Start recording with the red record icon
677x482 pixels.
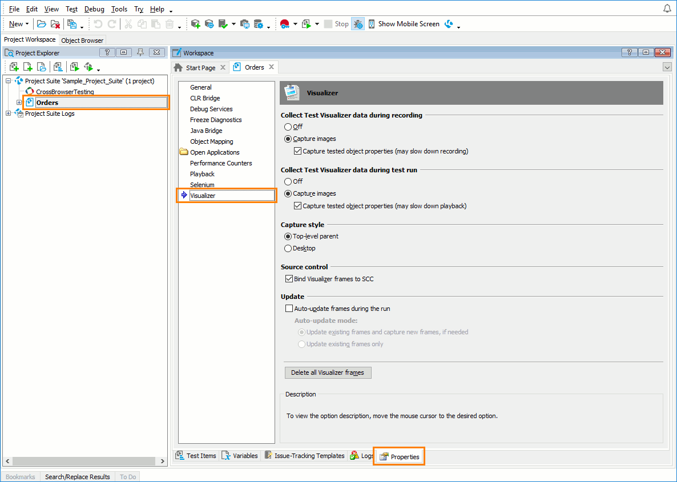284,24
